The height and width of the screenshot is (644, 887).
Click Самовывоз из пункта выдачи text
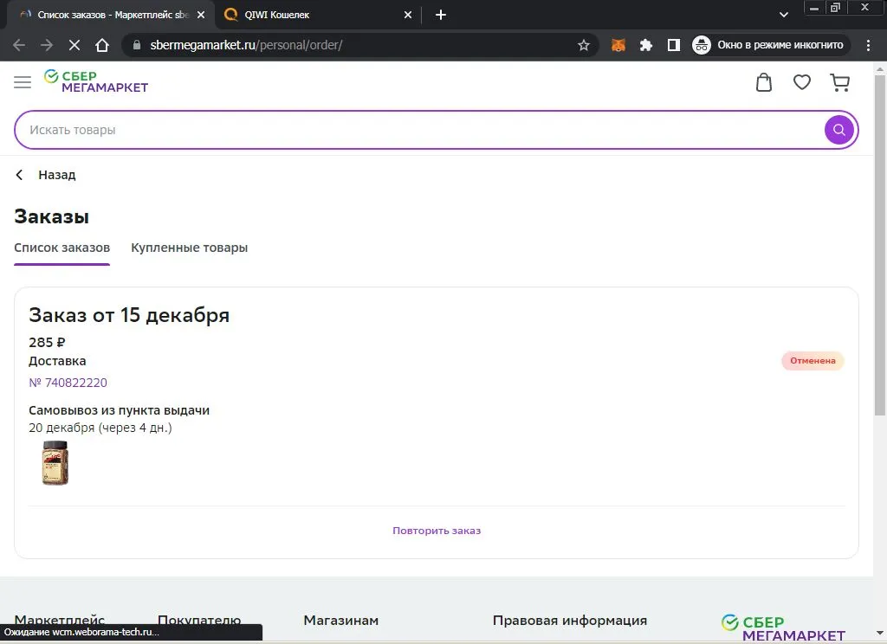click(119, 410)
